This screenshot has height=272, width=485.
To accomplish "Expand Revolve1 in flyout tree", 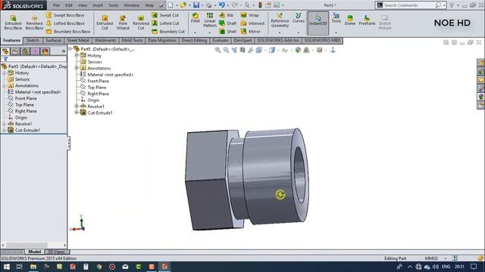I will [x=77, y=106].
